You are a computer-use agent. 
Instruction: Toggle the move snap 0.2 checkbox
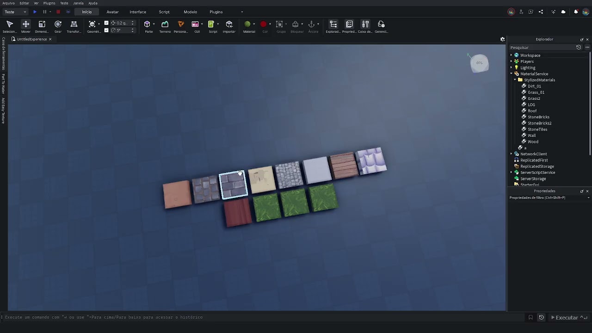tap(106, 23)
